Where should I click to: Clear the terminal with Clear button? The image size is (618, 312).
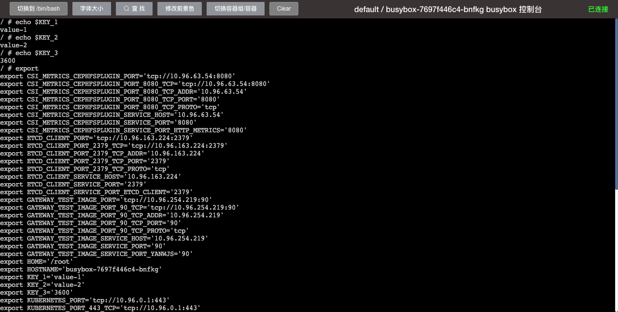(x=284, y=9)
